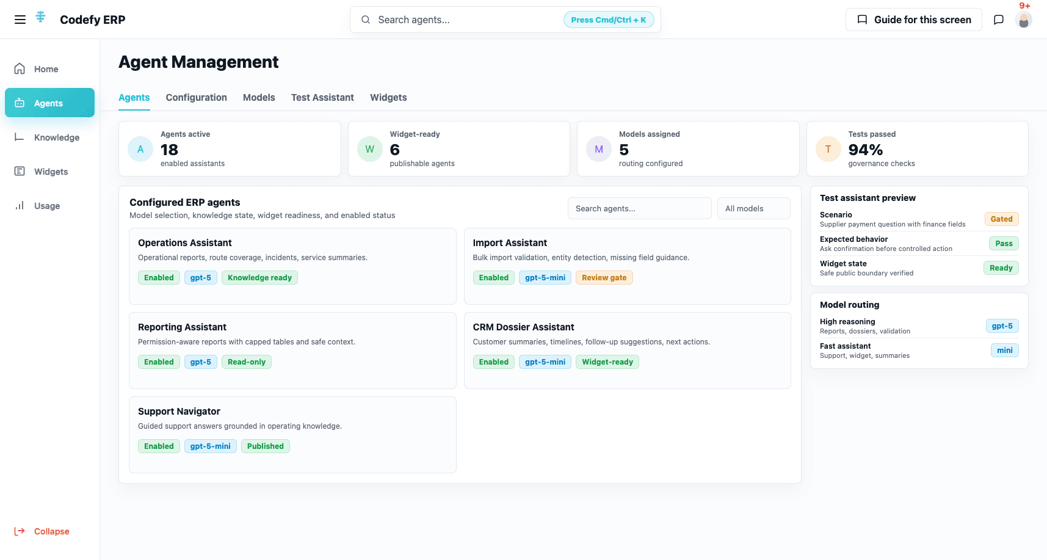Open Usage in the sidebar
Viewport: 1047px width, 560px height.
[49, 206]
